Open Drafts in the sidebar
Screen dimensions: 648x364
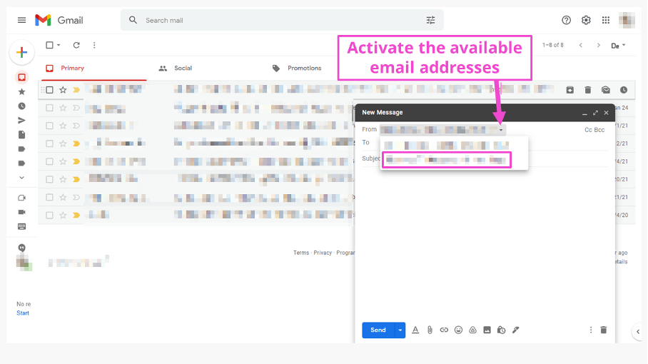point(22,135)
